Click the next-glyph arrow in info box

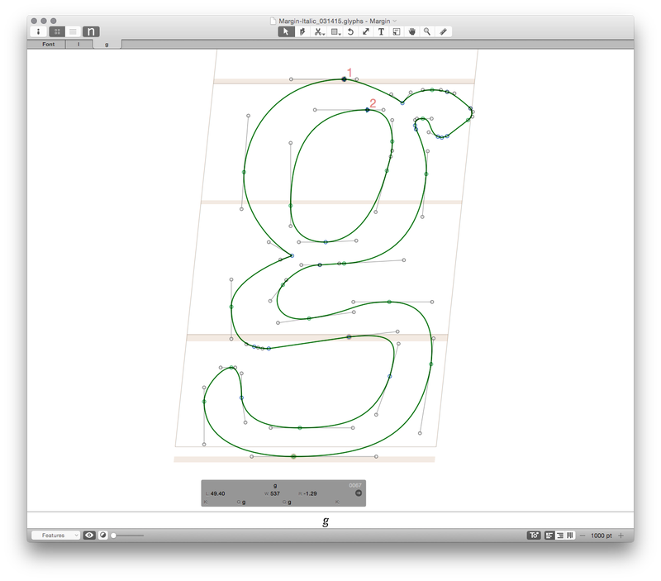359,493
